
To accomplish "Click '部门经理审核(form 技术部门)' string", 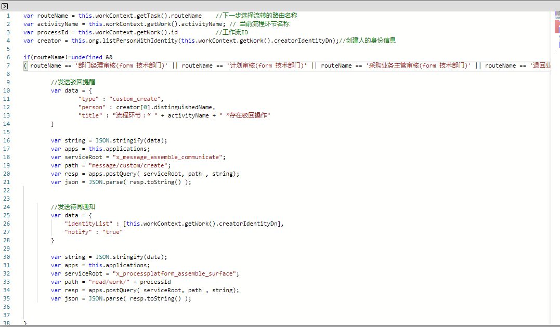I will pyautogui.click(x=121, y=66).
